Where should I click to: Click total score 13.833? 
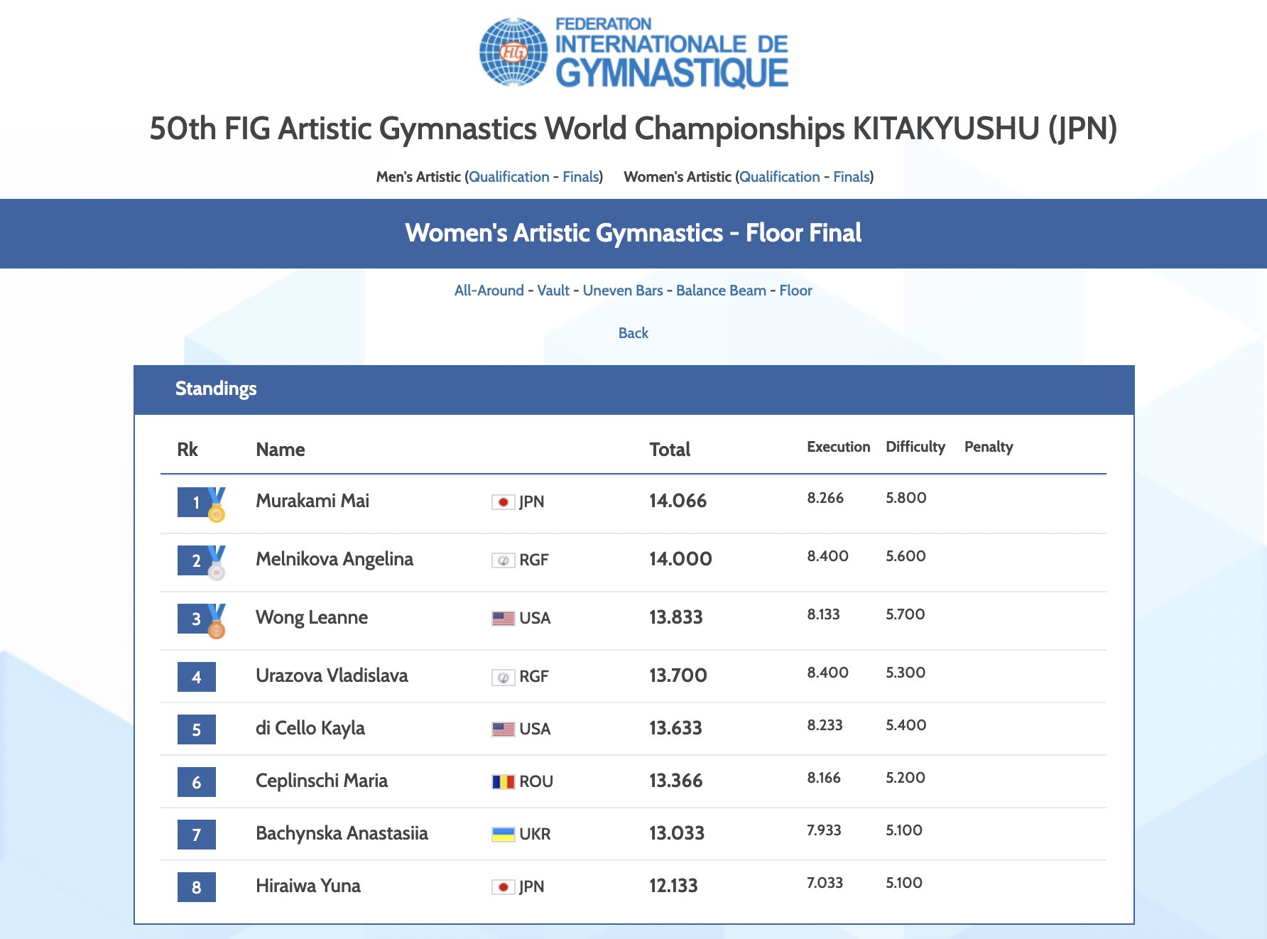tap(676, 617)
